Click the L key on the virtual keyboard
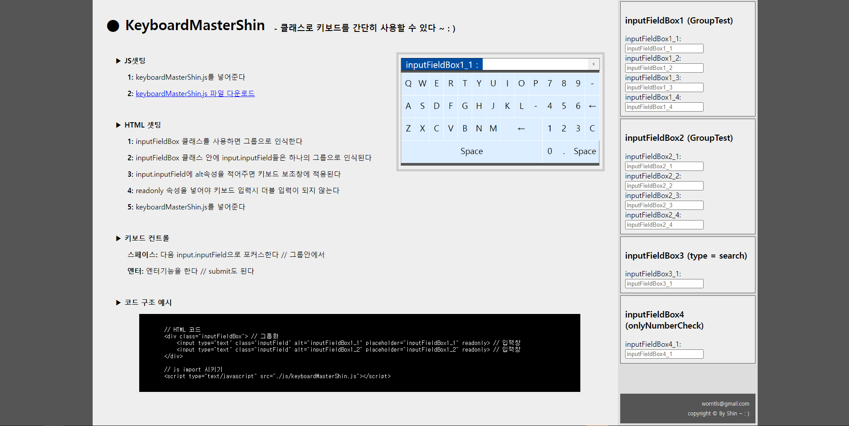This screenshot has width=849, height=426. tap(521, 106)
